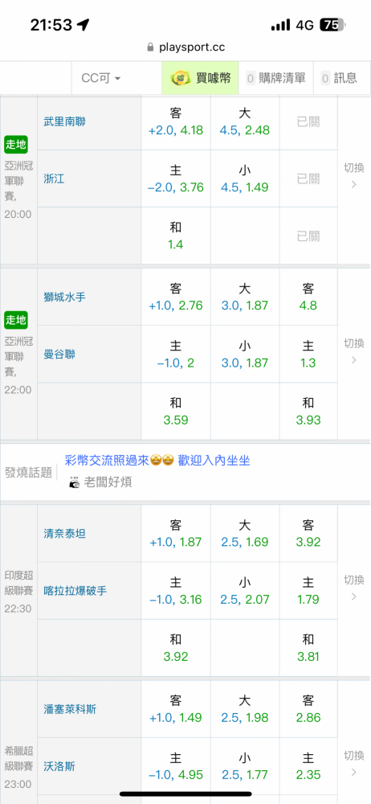Select 大 2.5, 1.69 for 清奈泰坦 match

coord(245,534)
